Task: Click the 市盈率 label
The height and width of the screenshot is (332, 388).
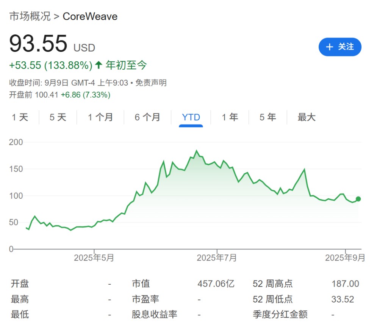Action: click(145, 299)
